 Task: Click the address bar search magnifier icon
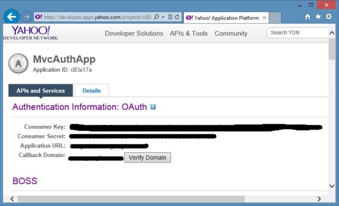point(156,17)
